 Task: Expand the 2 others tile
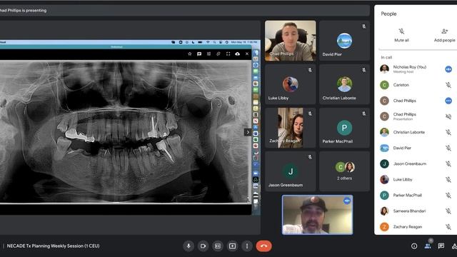click(344, 171)
